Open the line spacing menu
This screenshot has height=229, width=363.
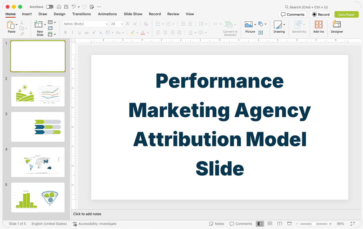tap(203, 24)
